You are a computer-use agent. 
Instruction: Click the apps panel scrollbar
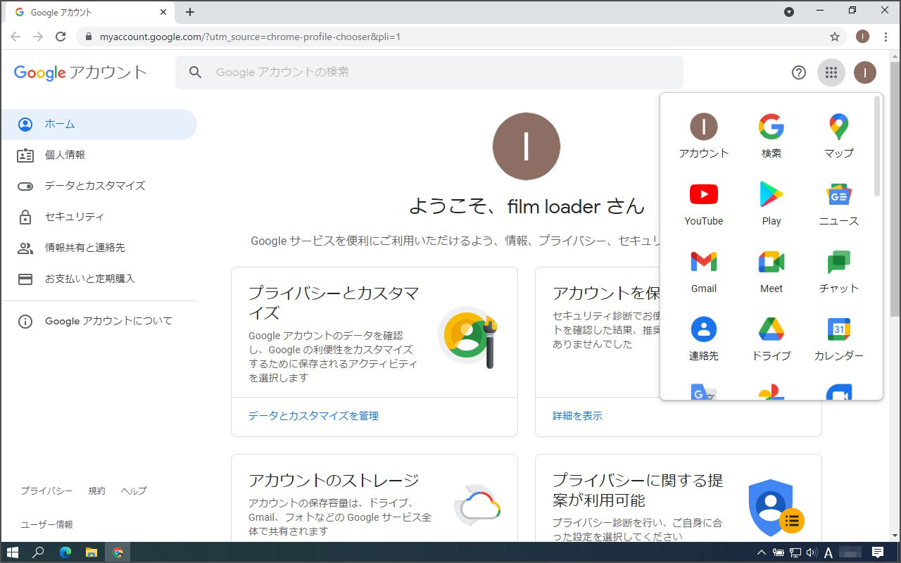click(x=877, y=146)
